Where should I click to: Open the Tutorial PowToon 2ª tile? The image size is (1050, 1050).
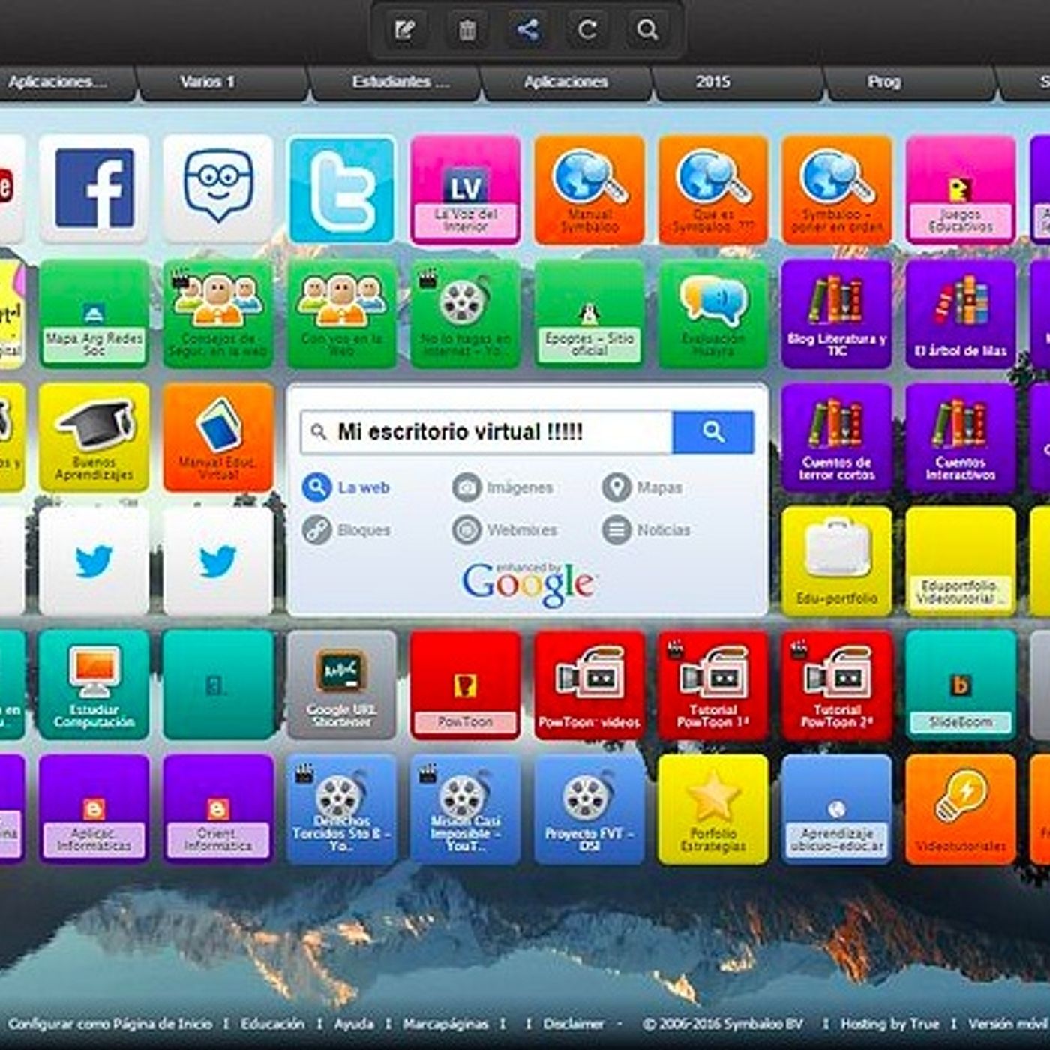click(837, 685)
